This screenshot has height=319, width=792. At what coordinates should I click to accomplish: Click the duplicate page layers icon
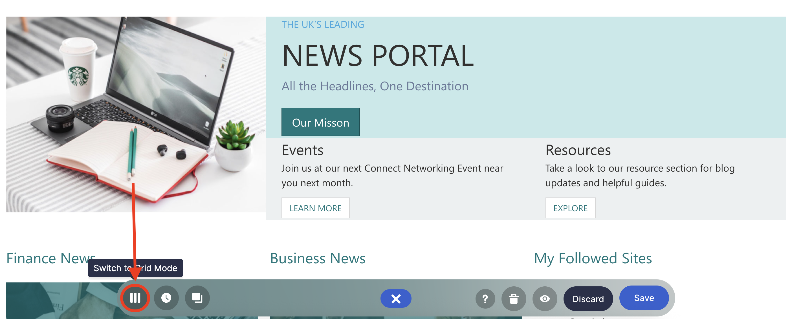pos(197,298)
